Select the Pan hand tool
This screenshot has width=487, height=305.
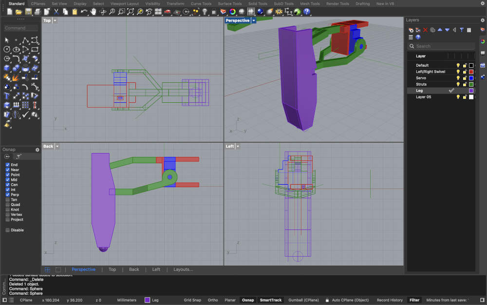coord(93,12)
